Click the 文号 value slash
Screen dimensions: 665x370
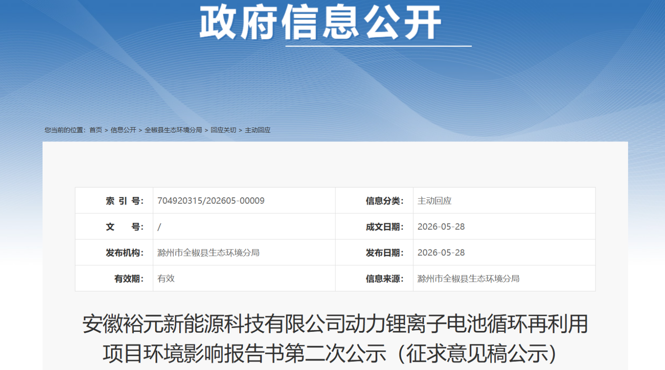[x=159, y=227]
